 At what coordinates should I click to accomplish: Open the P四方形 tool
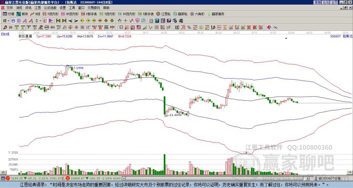pyautogui.click(x=51, y=14)
